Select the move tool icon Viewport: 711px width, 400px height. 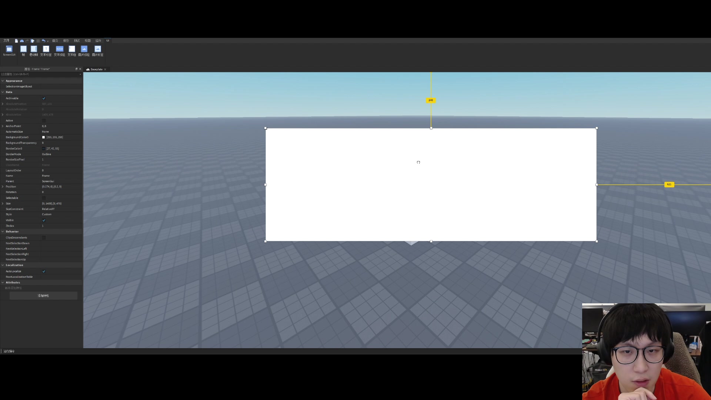(33, 40)
